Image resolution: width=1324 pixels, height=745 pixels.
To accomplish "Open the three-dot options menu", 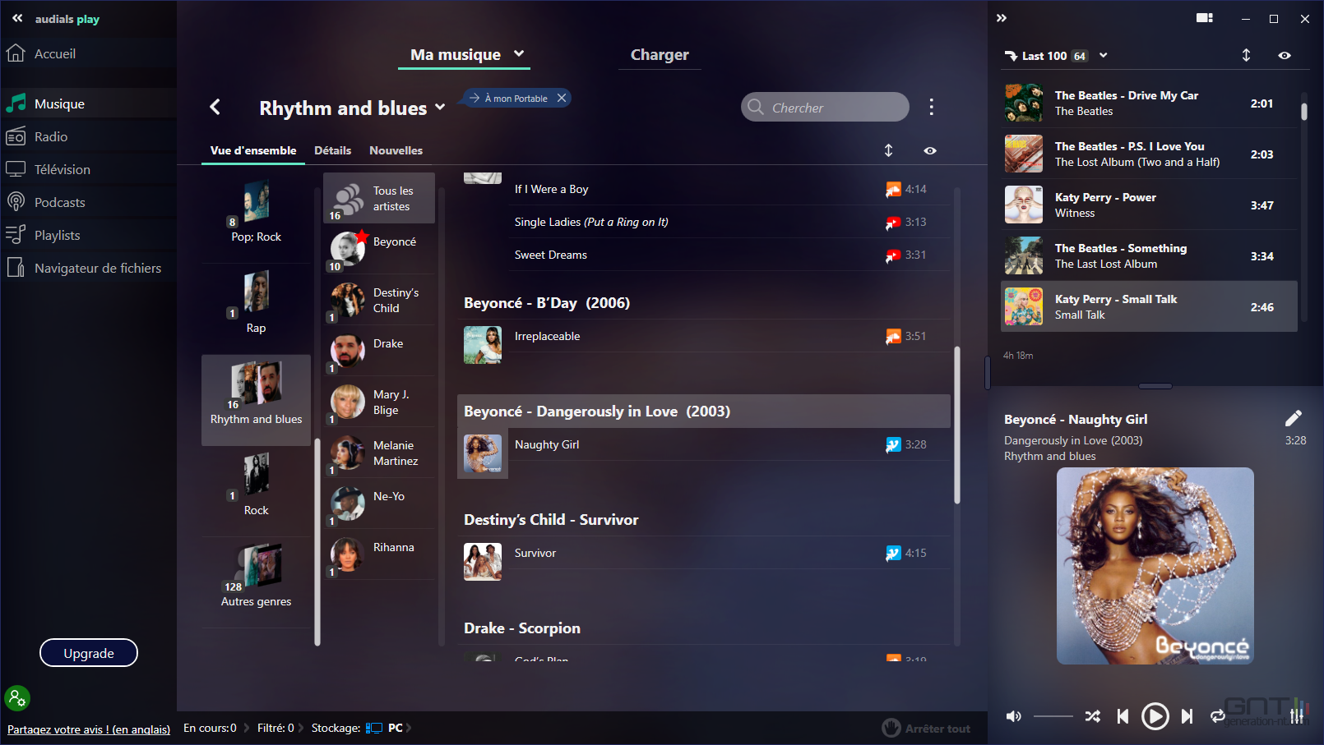I will coord(931,107).
